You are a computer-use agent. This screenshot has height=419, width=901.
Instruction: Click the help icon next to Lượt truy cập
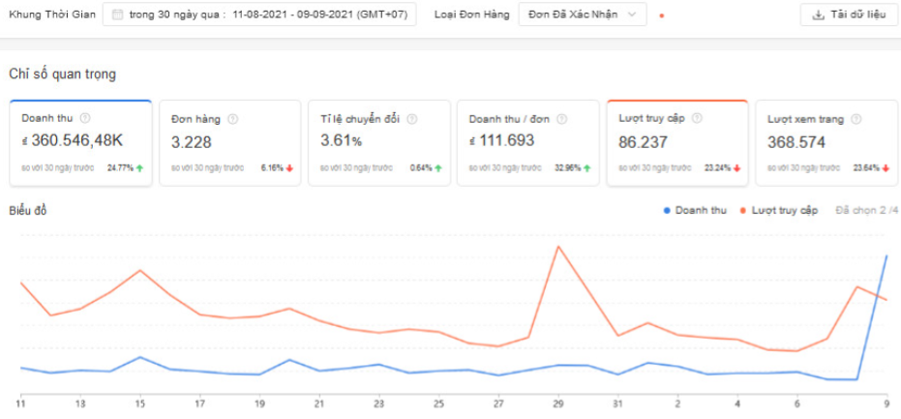pos(697,118)
